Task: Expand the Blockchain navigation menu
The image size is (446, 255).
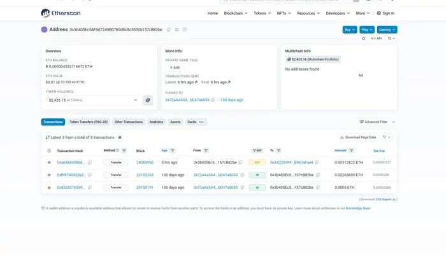Action: click(236, 13)
